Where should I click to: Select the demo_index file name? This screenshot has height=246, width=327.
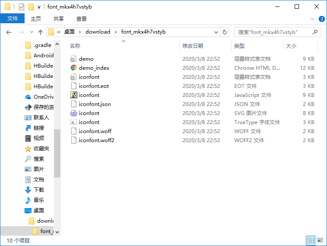tap(94, 68)
